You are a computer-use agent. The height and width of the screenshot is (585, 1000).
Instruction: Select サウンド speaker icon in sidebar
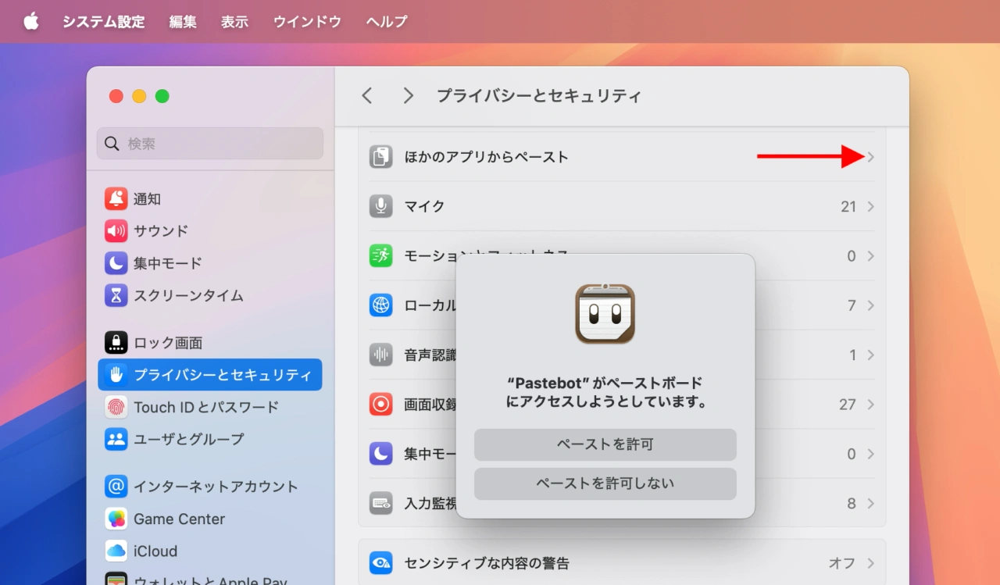click(116, 231)
